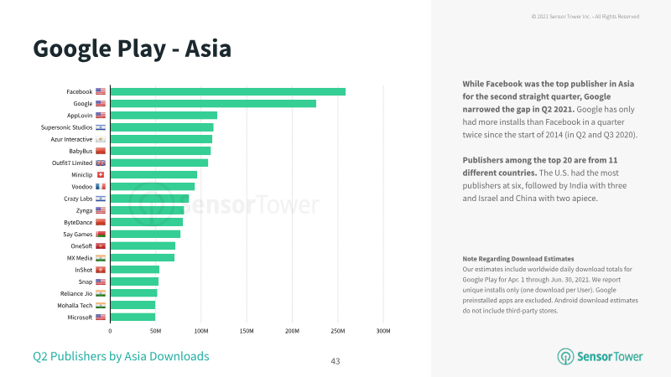Viewport: 671px width, 377px height.
Task: Click the Q2 Publishers by Asia Downloads caption
Action: [x=121, y=357]
